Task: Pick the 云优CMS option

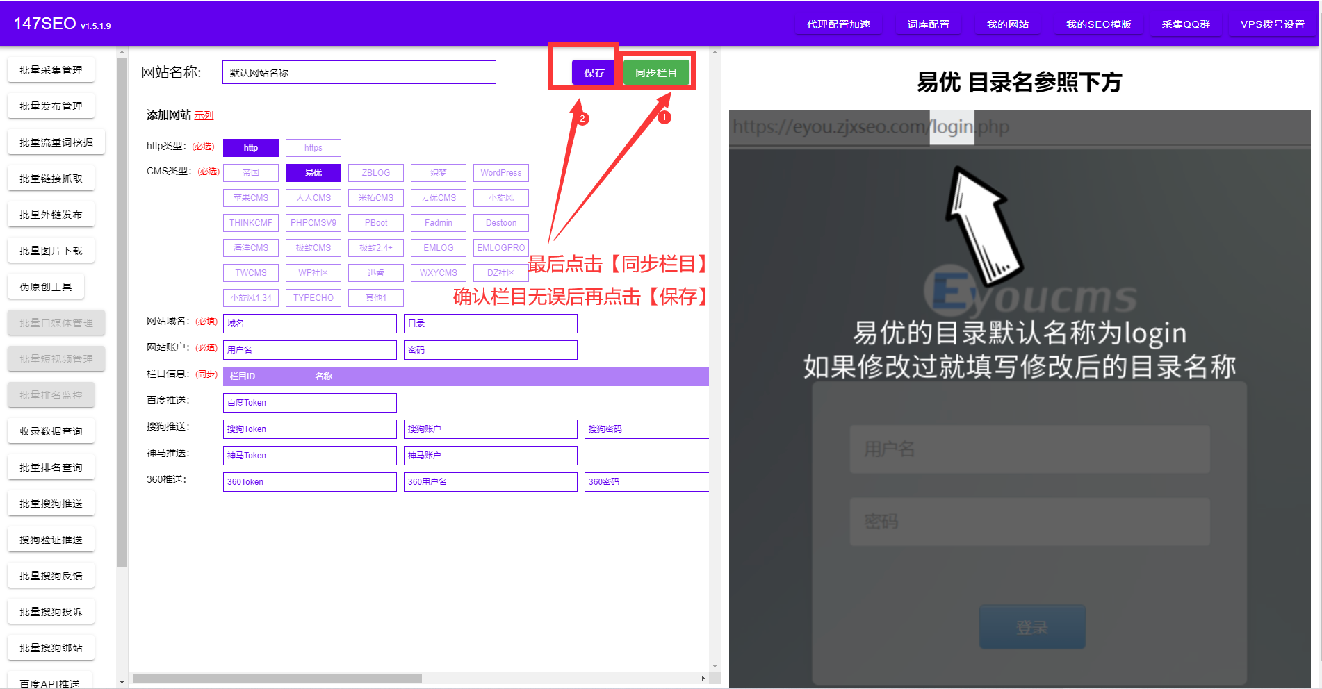Action: click(x=439, y=198)
